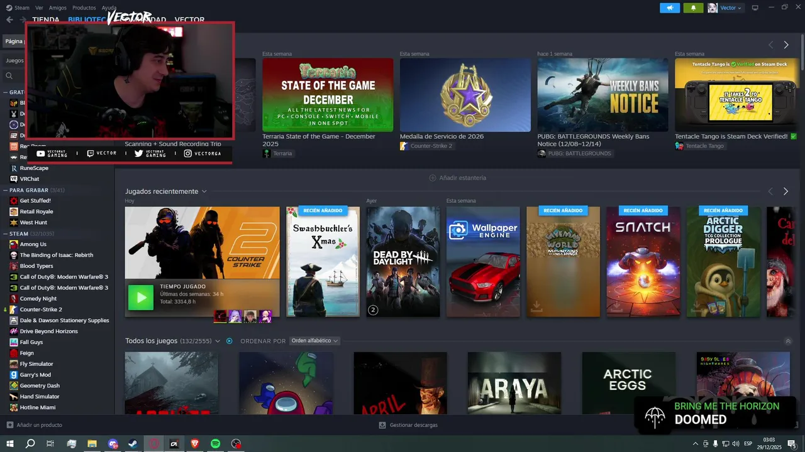
Task: Open Arctic Digger Prologue card
Action: [723, 262]
